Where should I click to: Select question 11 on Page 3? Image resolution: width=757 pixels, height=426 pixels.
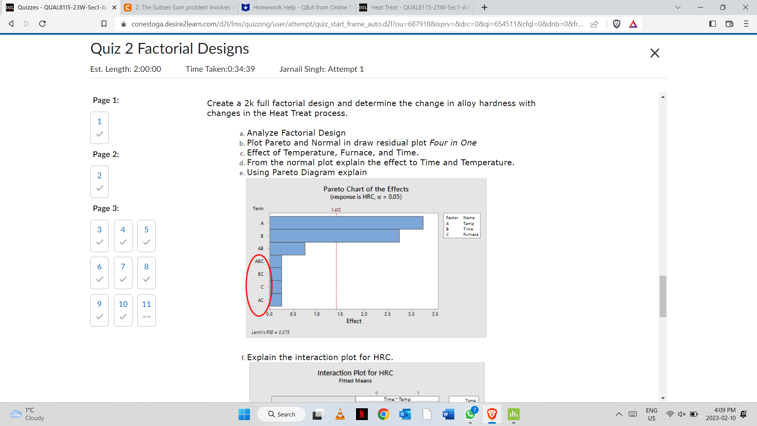146,310
